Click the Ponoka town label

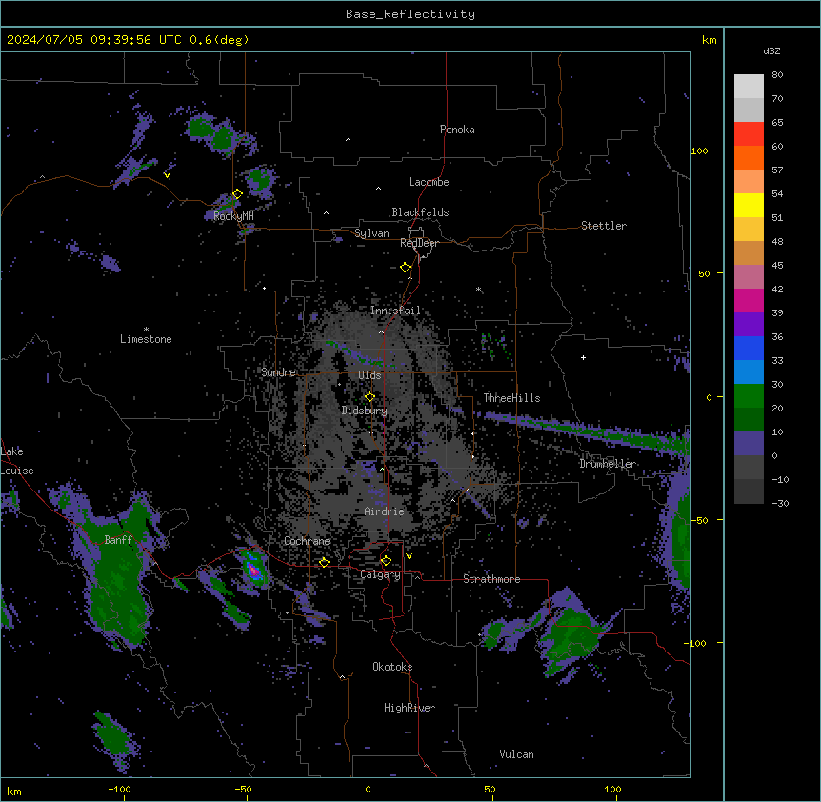point(457,130)
